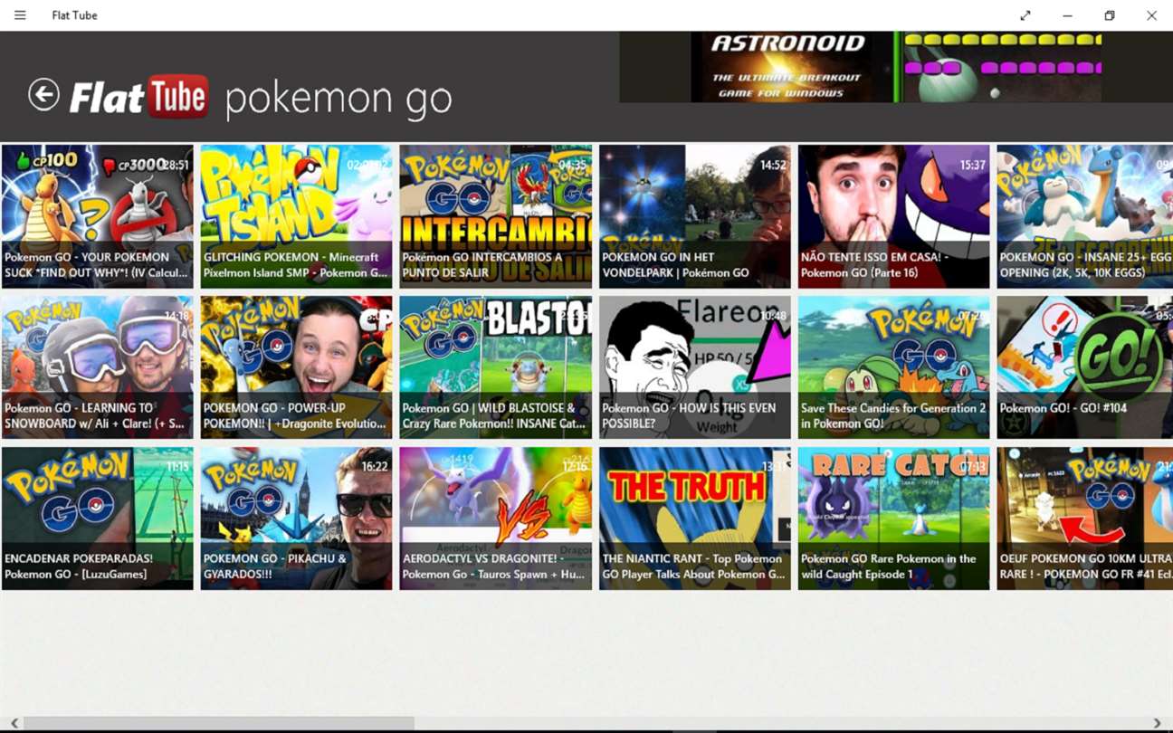Click the FlatTube logo

(139, 97)
